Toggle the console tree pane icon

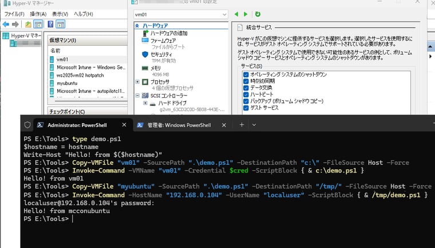[38, 25]
